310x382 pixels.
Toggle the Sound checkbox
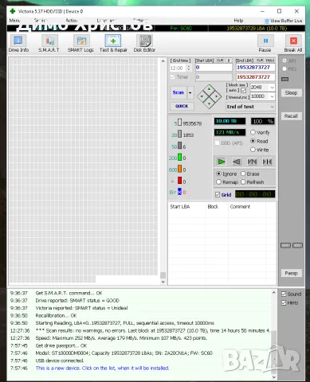pyautogui.click(x=284, y=294)
